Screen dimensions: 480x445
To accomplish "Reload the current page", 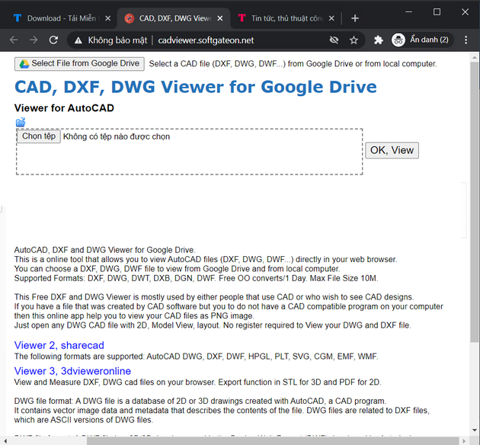I will (53, 40).
